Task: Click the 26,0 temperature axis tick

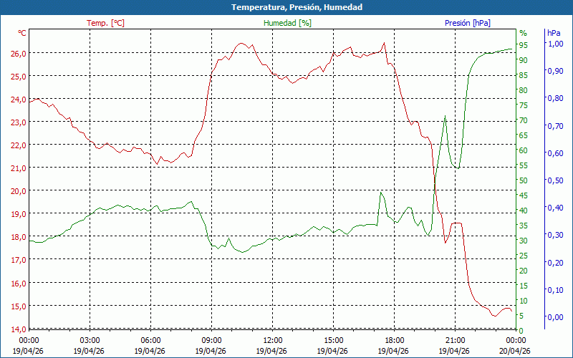Action: 18,53
